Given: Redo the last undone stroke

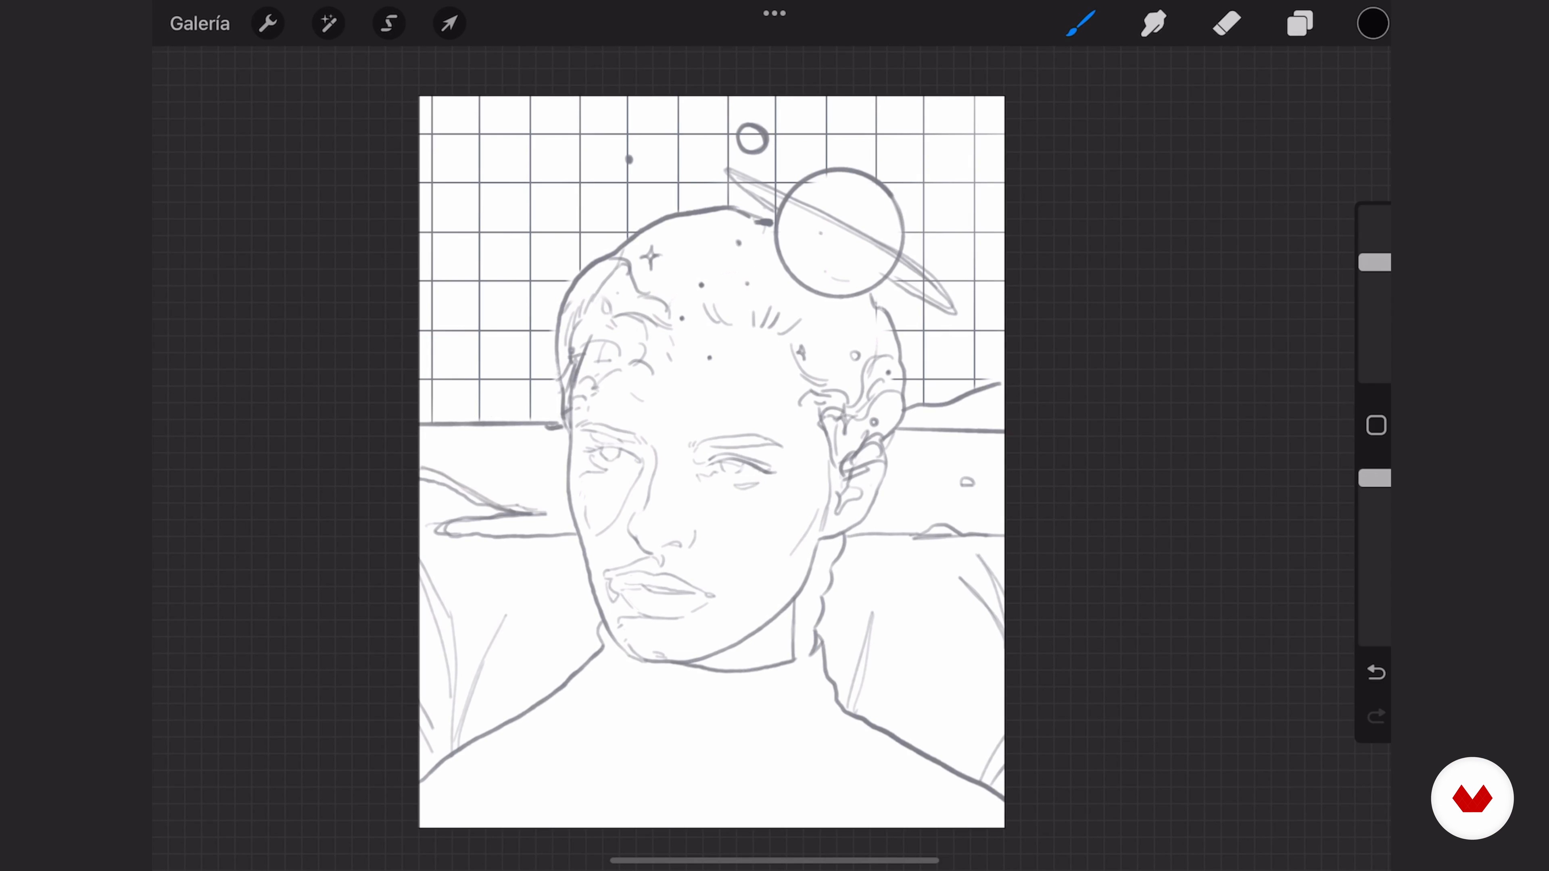Looking at the screenshot, I should pos(1376,716).
